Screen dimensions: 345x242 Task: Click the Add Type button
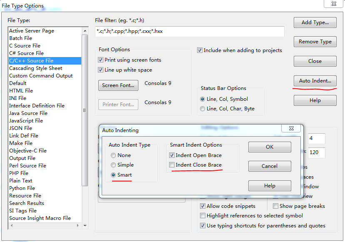pyautogui.click(x=315, y=22)
